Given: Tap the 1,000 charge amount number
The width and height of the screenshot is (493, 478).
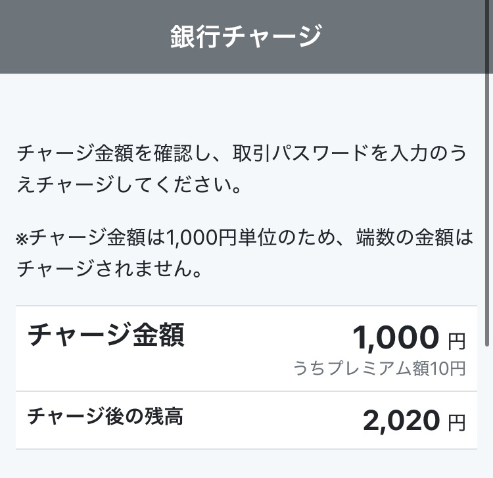Looking at the screenshot, I should pos(396,337).
